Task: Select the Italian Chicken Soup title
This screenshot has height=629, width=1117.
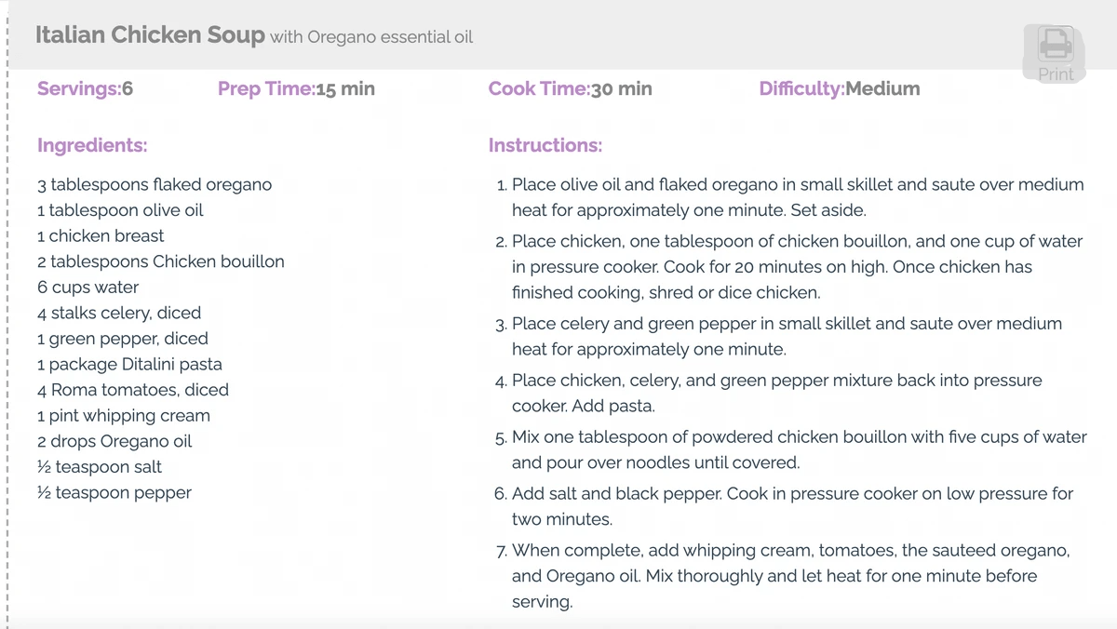Action: 150,35
